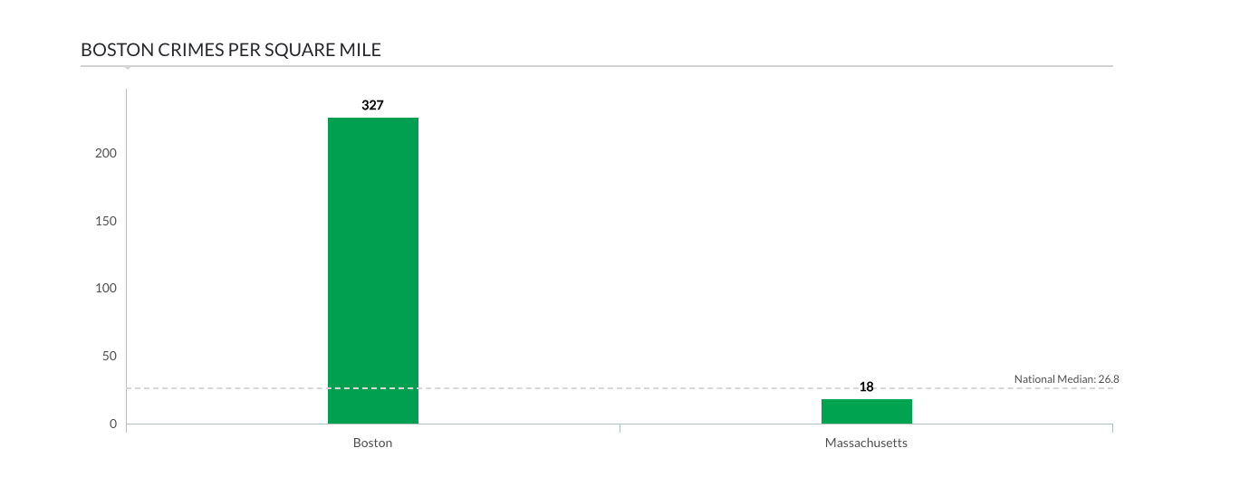Click the 327 value label above Boston
This screenshot has width=1240, height=496.
tap(372, 105)
